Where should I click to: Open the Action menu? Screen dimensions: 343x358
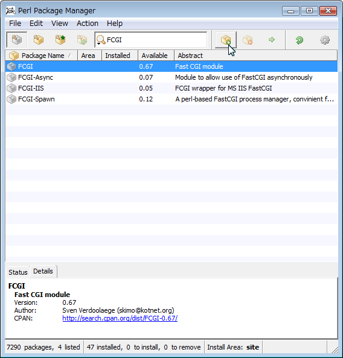[87, 24]
